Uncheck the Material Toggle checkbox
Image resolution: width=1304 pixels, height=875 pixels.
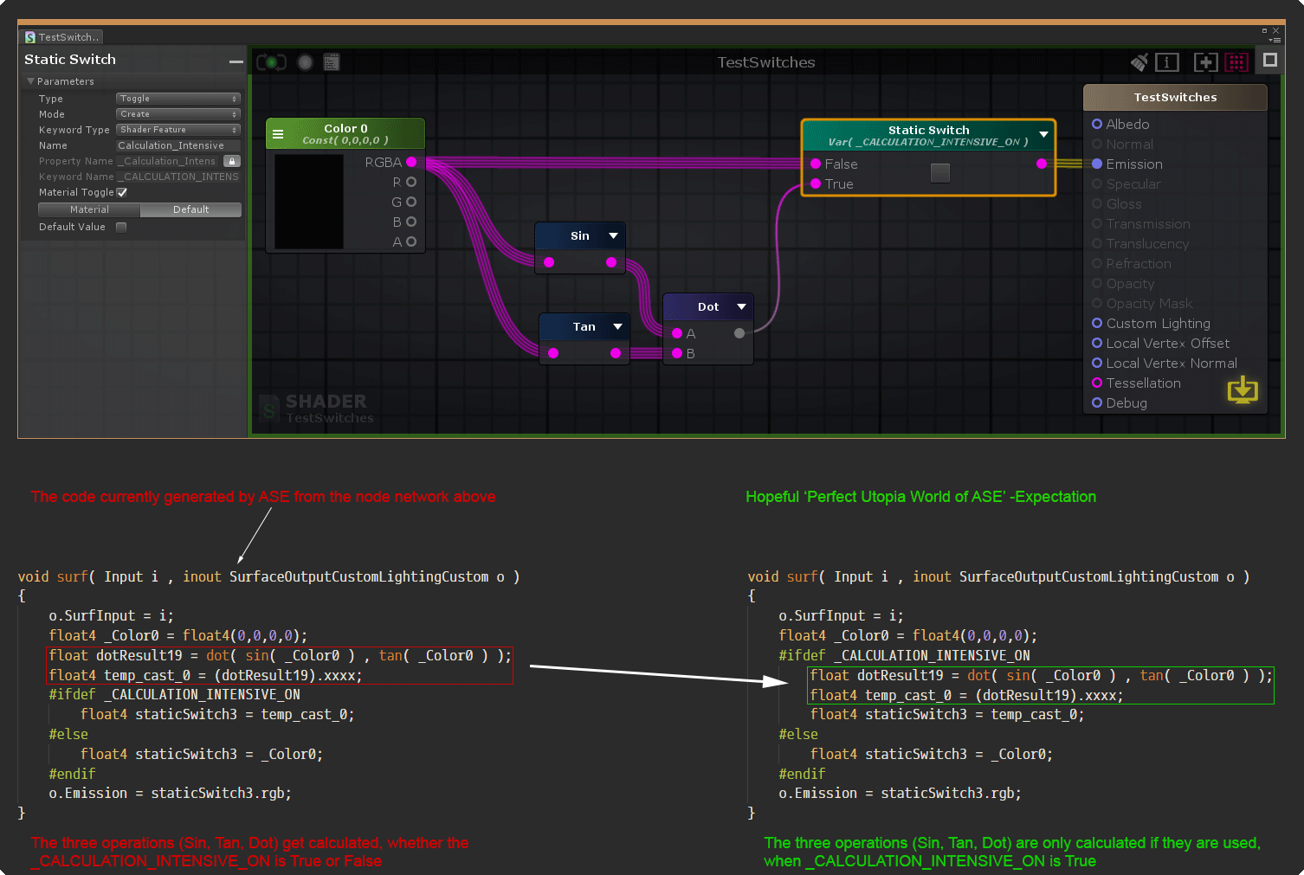pos(122,192)
